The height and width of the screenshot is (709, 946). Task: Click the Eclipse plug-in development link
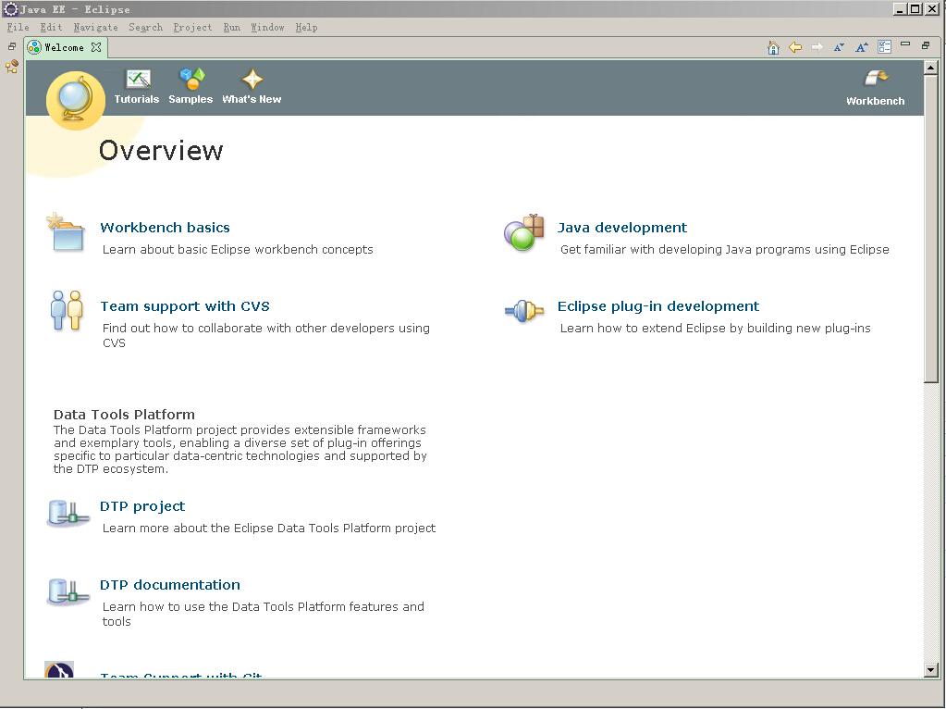(657, 306)
